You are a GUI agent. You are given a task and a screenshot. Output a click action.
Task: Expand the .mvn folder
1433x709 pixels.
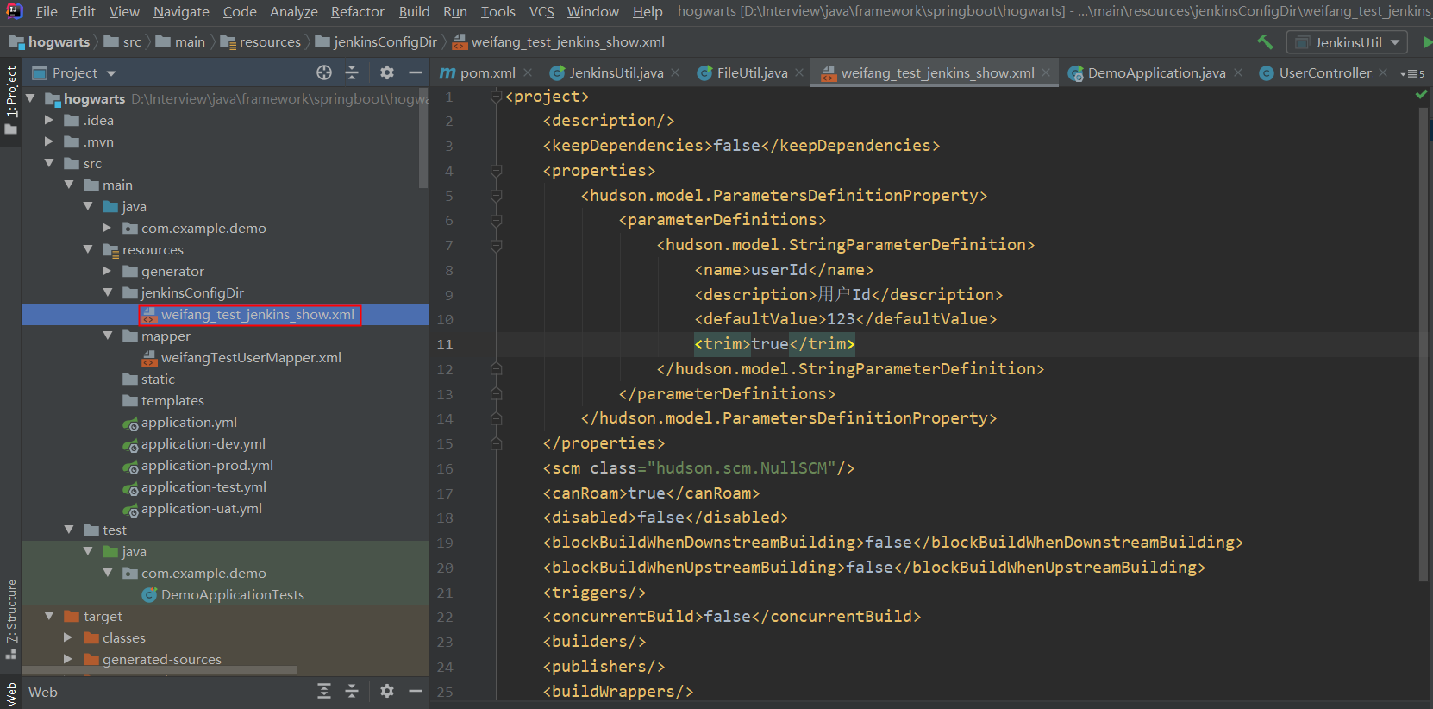(x=49, y=141)
